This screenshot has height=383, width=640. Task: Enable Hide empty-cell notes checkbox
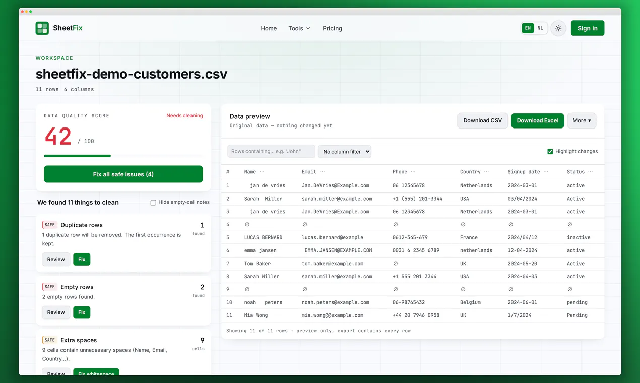click(153, 202)
